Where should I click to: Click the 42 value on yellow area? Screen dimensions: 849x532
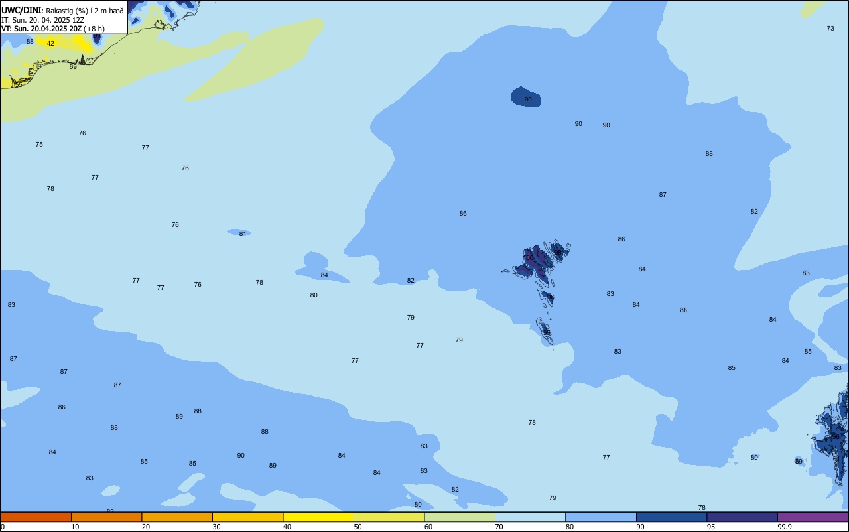point(50,43)
